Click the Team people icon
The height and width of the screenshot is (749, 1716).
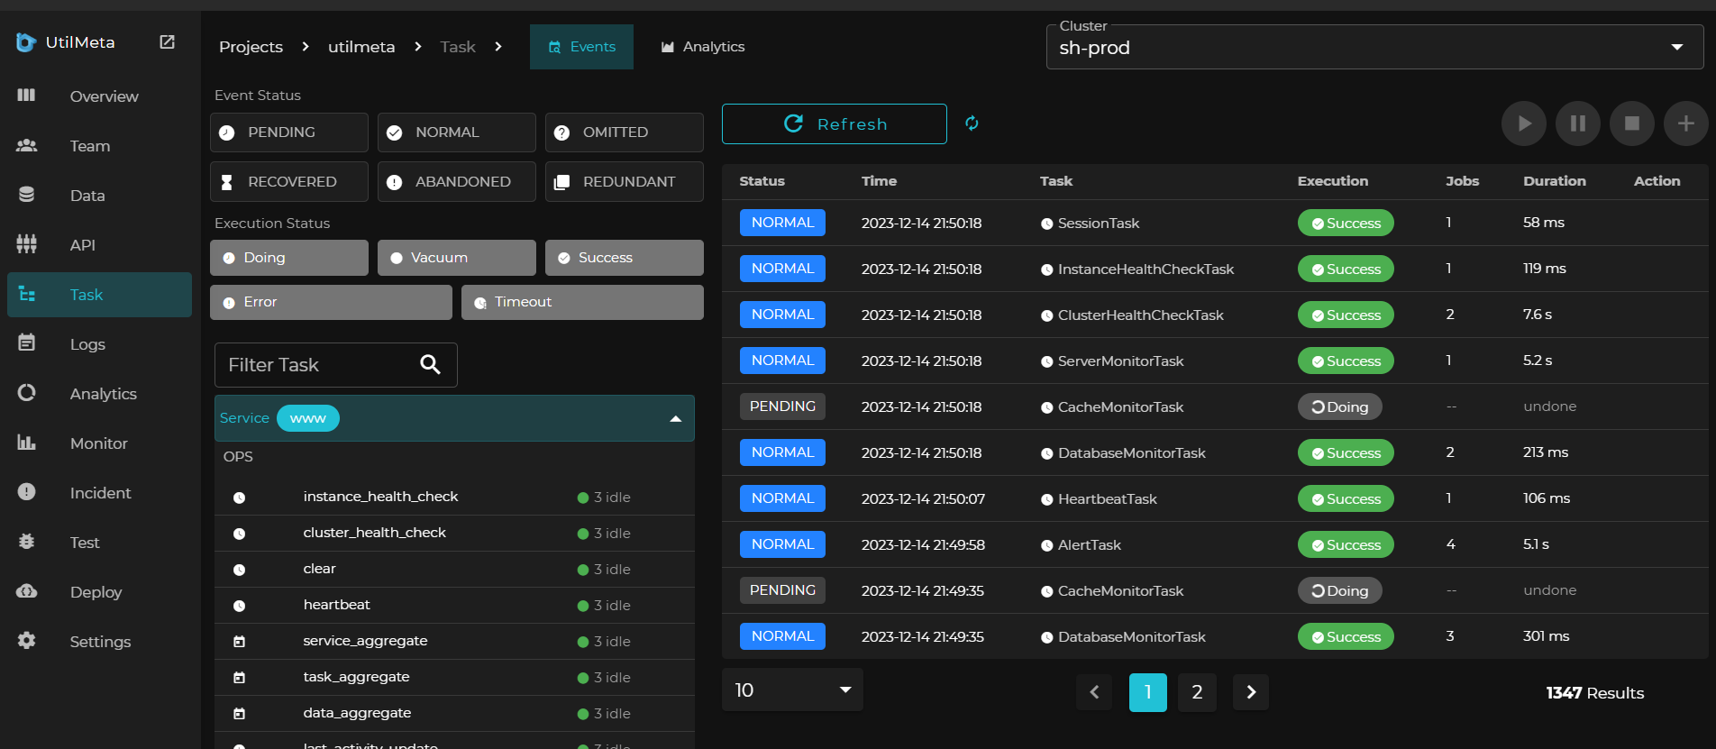(26, 145)
